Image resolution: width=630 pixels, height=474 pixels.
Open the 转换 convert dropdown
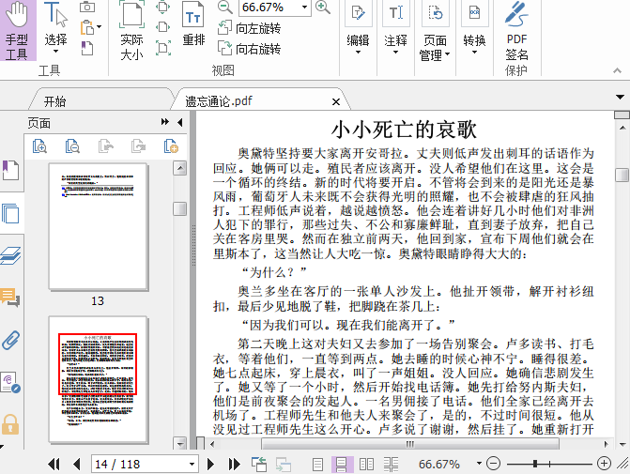(x=474, y=28)
